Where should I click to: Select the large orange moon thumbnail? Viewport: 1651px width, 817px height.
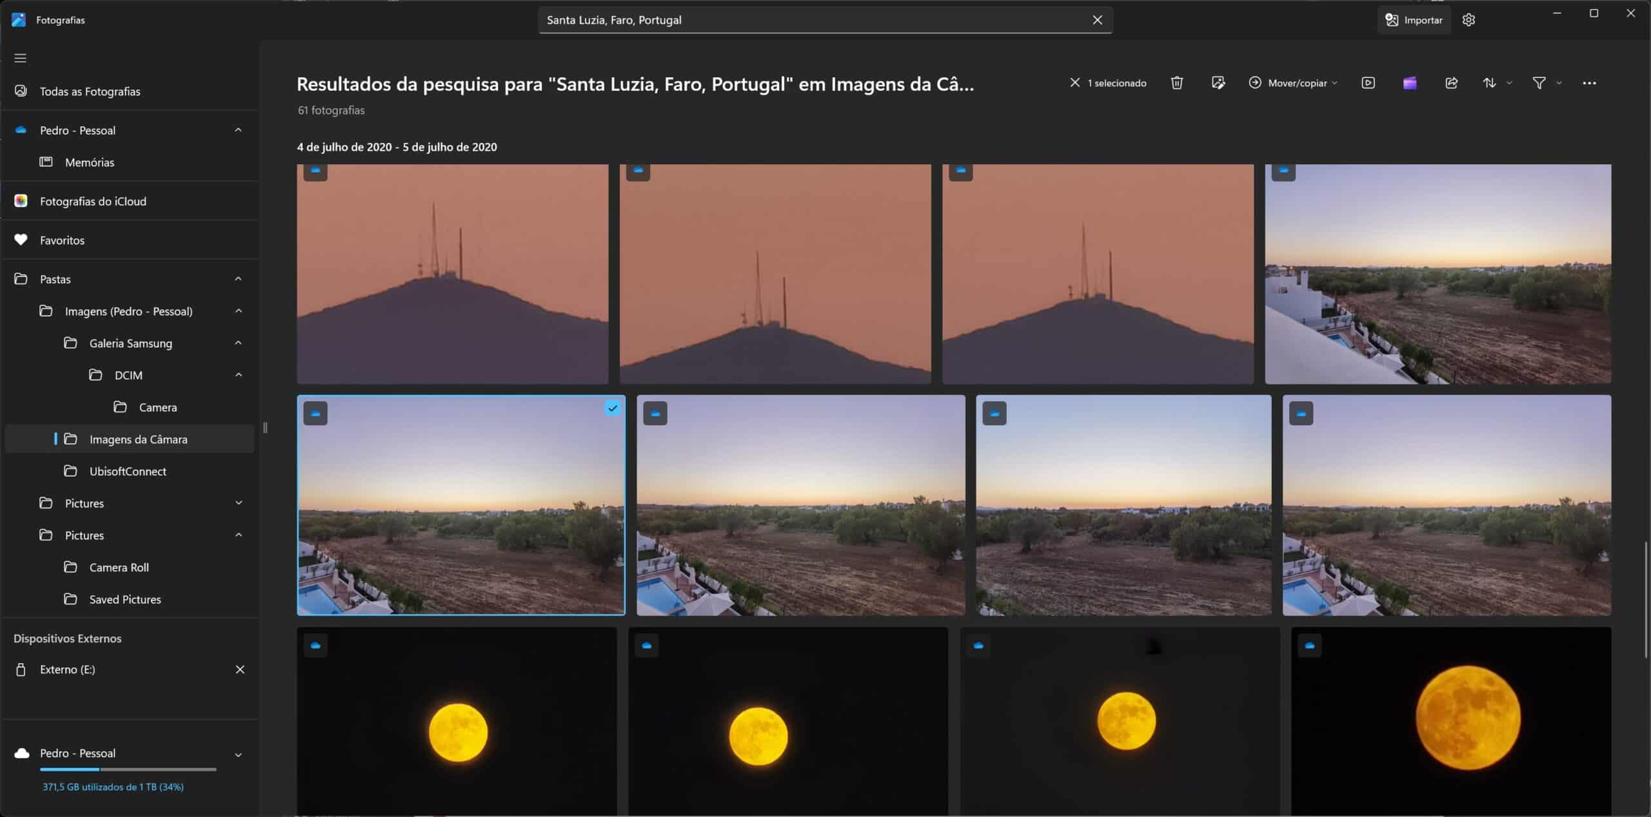[1467, 717]
